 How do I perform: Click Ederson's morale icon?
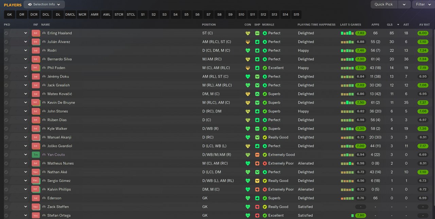[x=265, y=198]
